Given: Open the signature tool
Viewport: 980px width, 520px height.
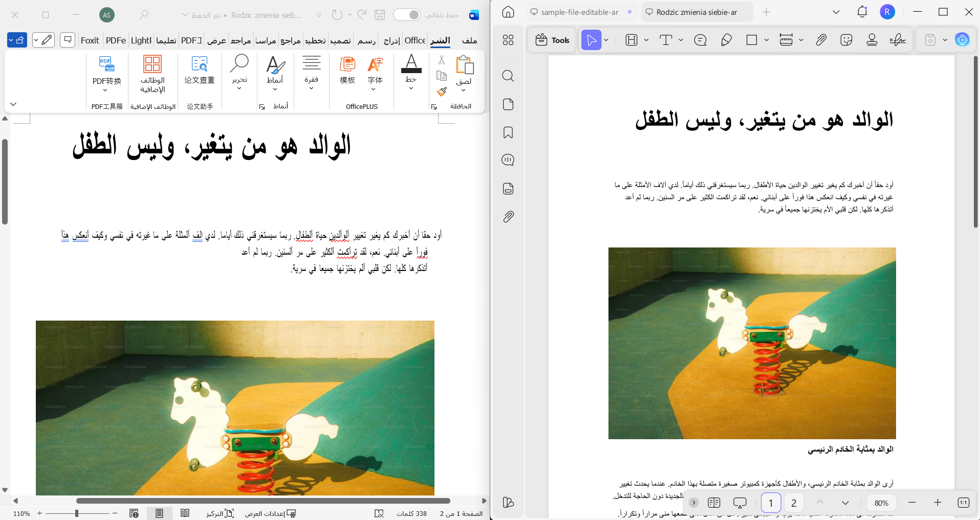Looking at the screenshot, I should click(x=898, y=40).
